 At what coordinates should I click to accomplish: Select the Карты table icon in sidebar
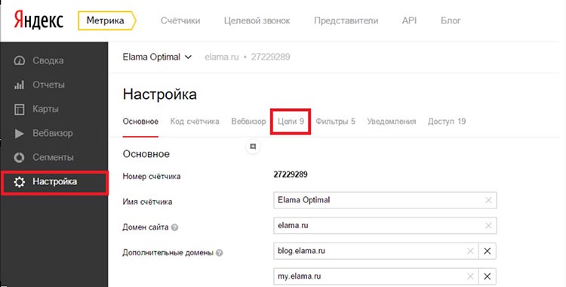point(19,110)
